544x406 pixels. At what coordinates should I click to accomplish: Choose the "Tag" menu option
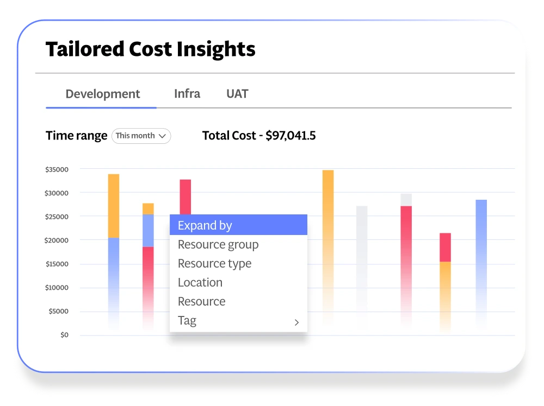[x=187, y=321]
